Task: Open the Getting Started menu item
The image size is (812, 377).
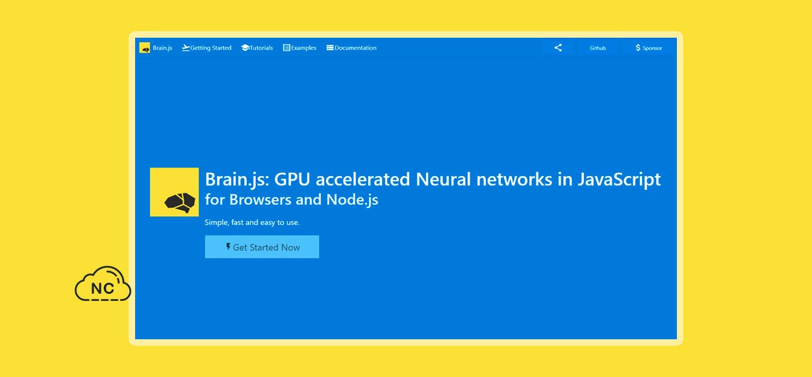Action: [207, 47]
